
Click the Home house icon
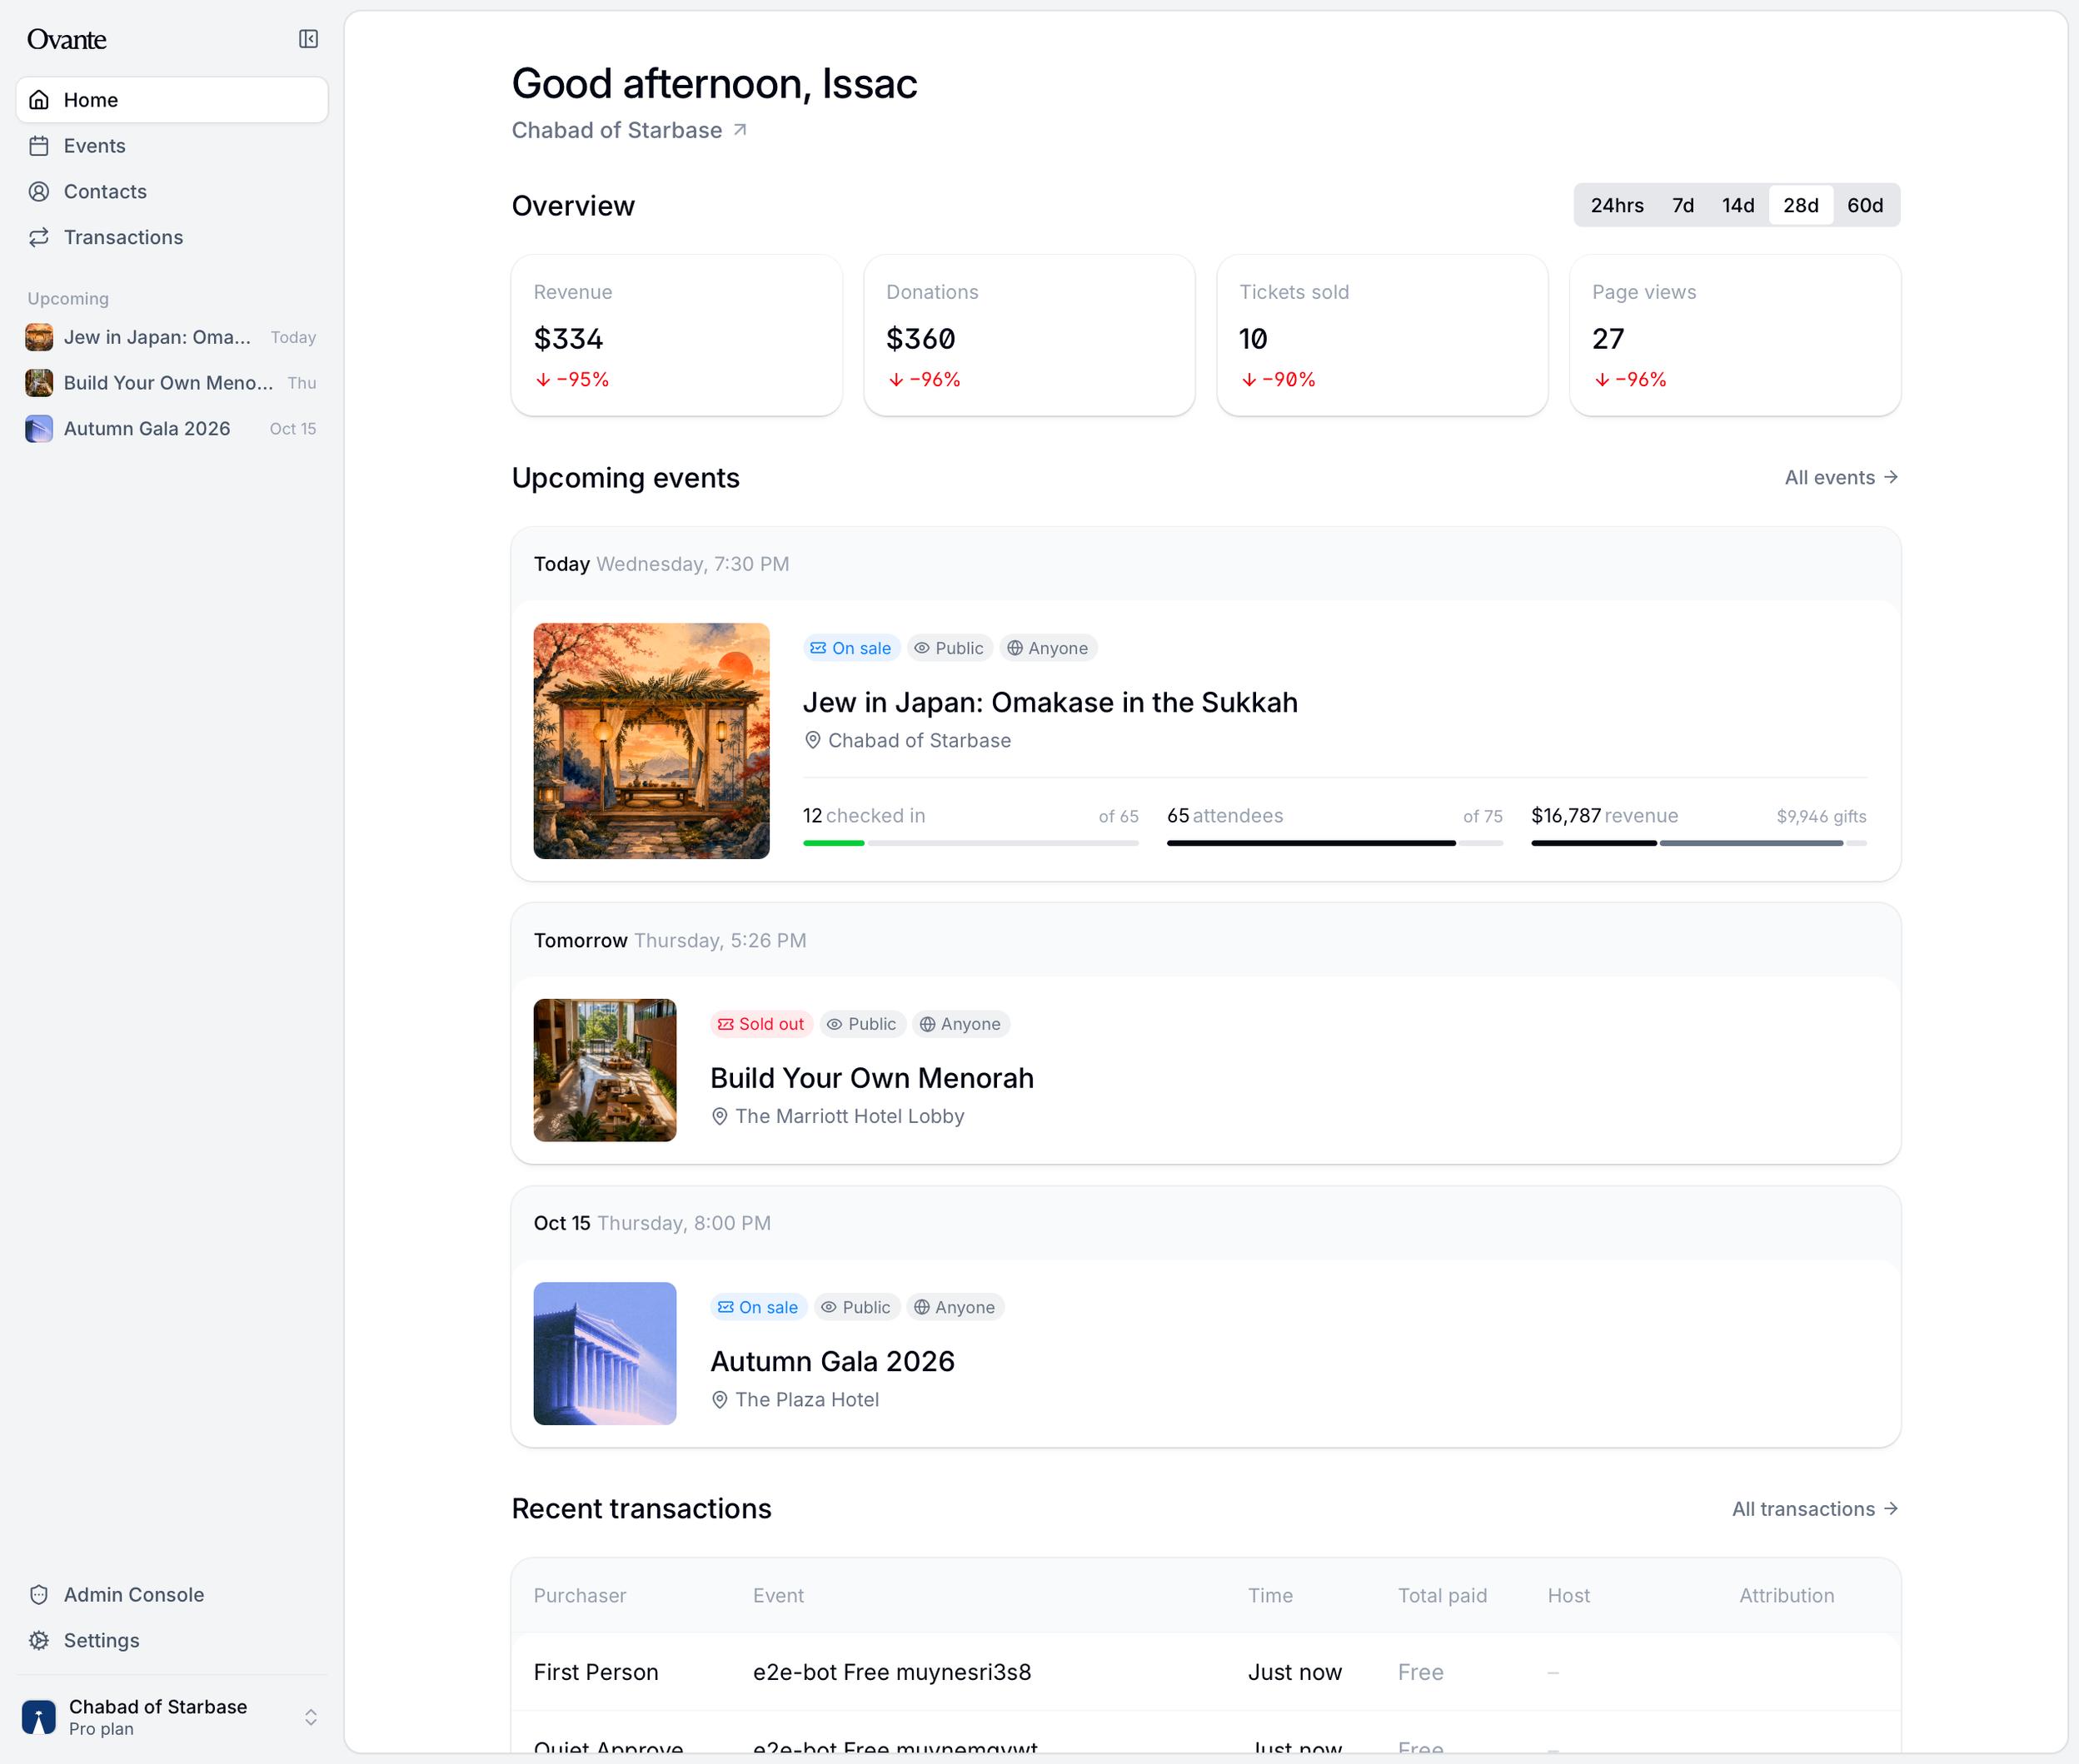click(39, 100)
